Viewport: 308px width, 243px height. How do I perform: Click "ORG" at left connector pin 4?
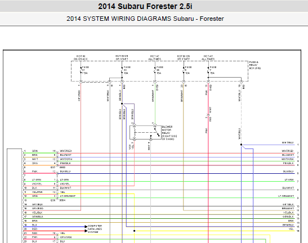(35, 163)
